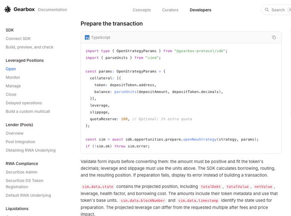Open Build, preview, and check page
The width and height of the screenshot is (291, 216).
30,47
